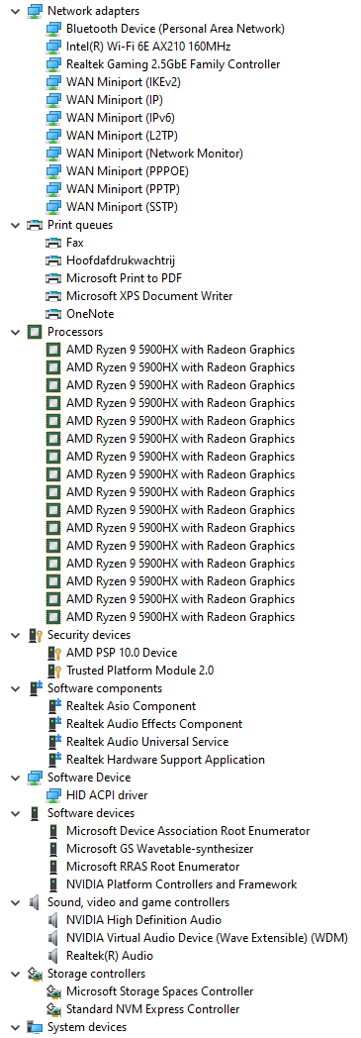
Task: Collapse the Security devices category
Action: tap(15, 635)
